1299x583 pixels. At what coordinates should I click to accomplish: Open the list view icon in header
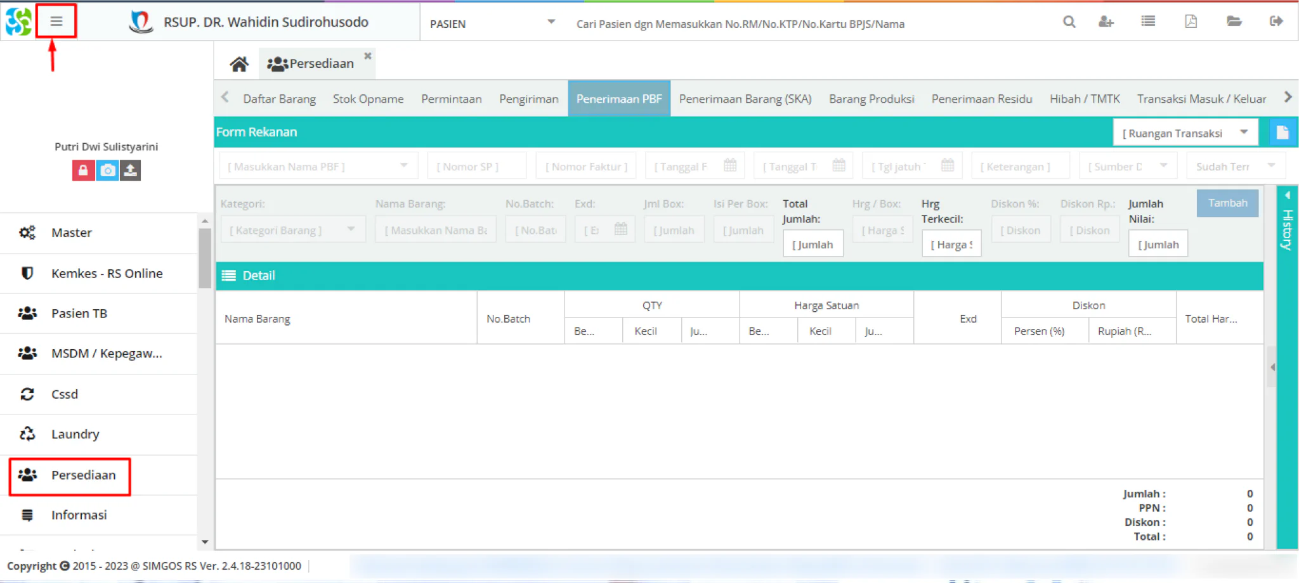click(1148, 22)
